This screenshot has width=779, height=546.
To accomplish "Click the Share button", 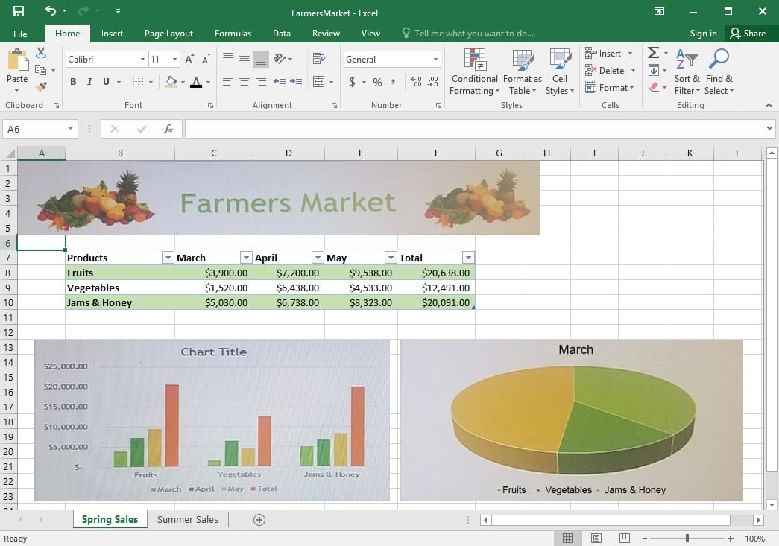I will click(x=748, y=34).
